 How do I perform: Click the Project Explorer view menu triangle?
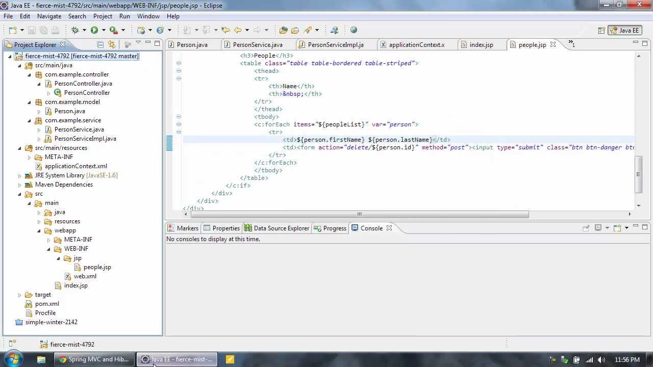138,43
